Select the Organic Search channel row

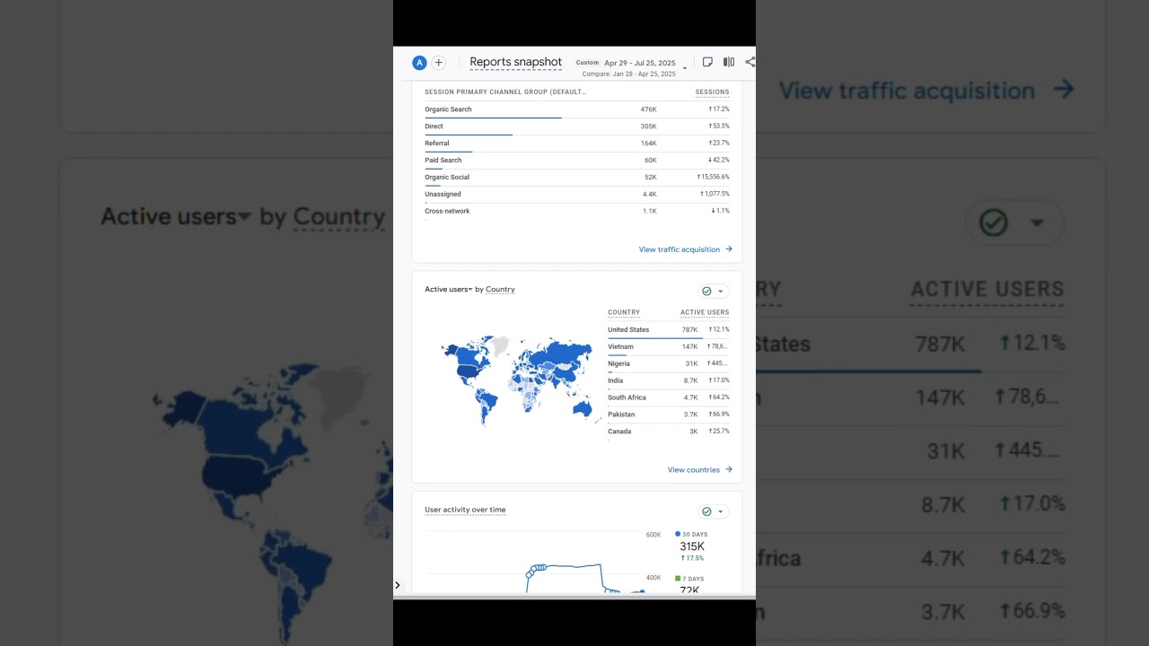[449, 109]
